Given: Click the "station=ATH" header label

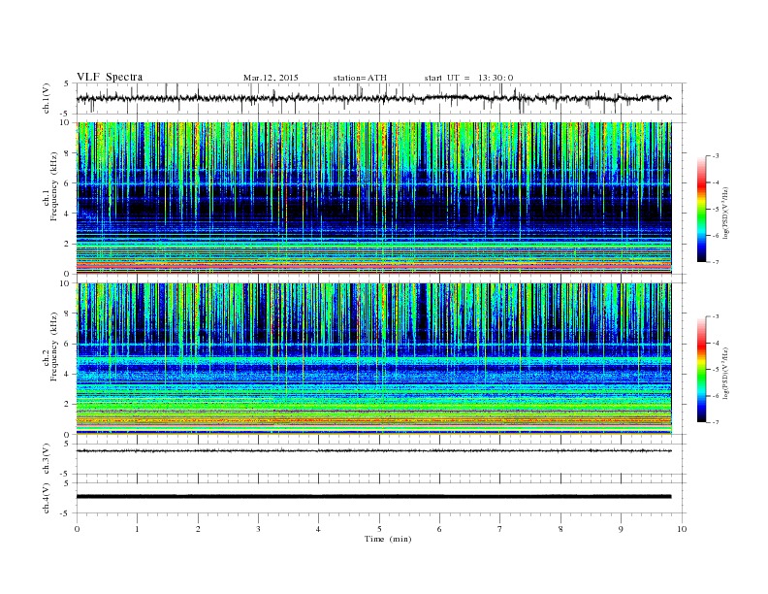Looking at the screenshot, I should [x=360, y=78].
